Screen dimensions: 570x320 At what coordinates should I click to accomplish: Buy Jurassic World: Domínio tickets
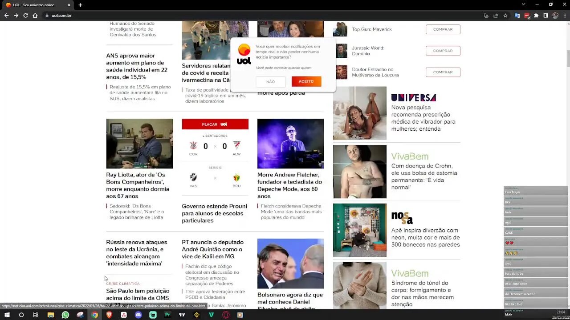(x=443, y=51)
